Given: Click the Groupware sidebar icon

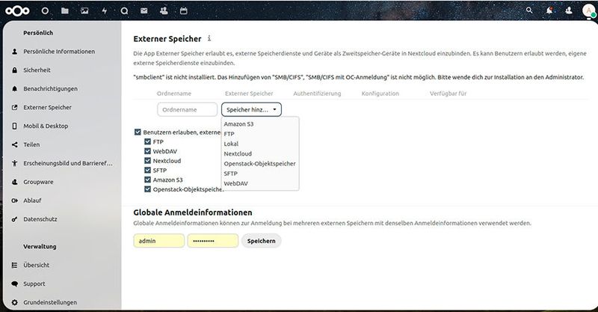Looking at the screenshot, I should point(14,182).
